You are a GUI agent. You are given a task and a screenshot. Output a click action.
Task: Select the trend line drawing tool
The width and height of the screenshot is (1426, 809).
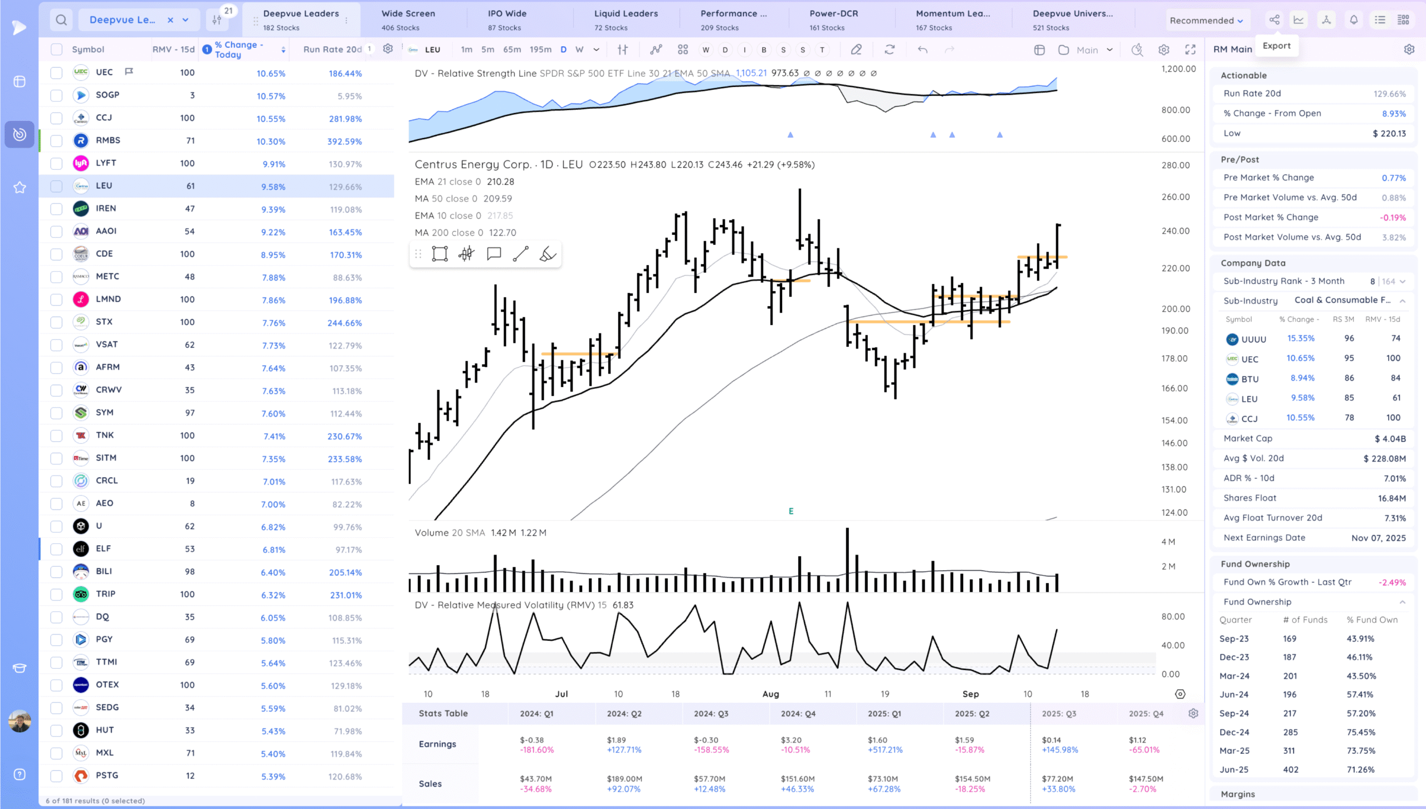(x=520, y=254)
